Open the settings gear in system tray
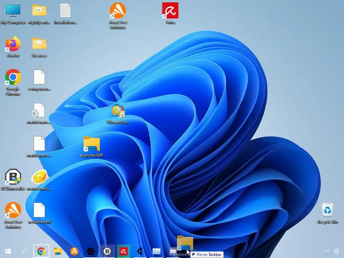 click(337, 251)
